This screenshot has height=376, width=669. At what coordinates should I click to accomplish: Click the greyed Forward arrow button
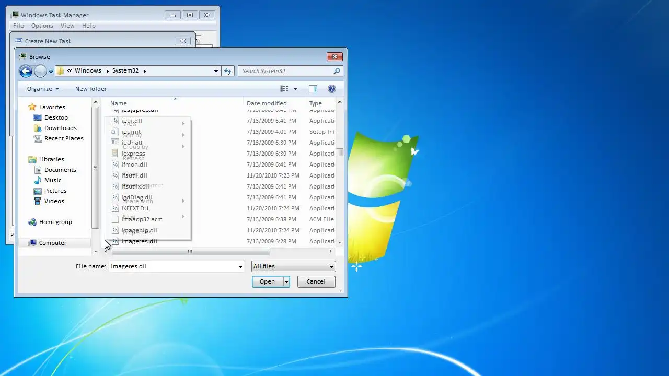pyautogui.click(x=40, y=71)
